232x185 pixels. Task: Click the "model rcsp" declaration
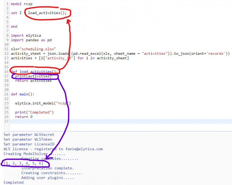[21, 4]
